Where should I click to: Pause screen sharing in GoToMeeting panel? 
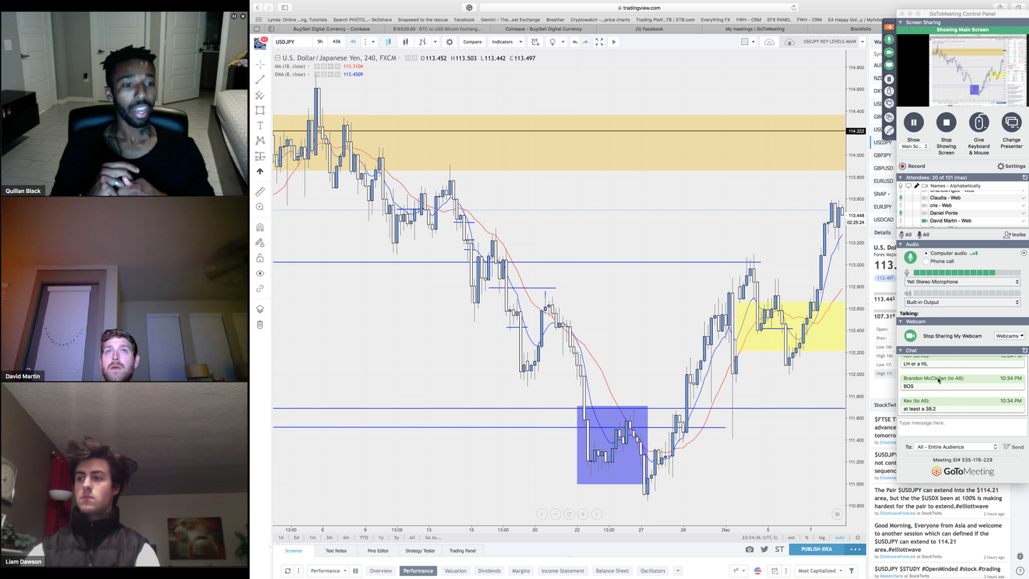[x=914, y=122]
